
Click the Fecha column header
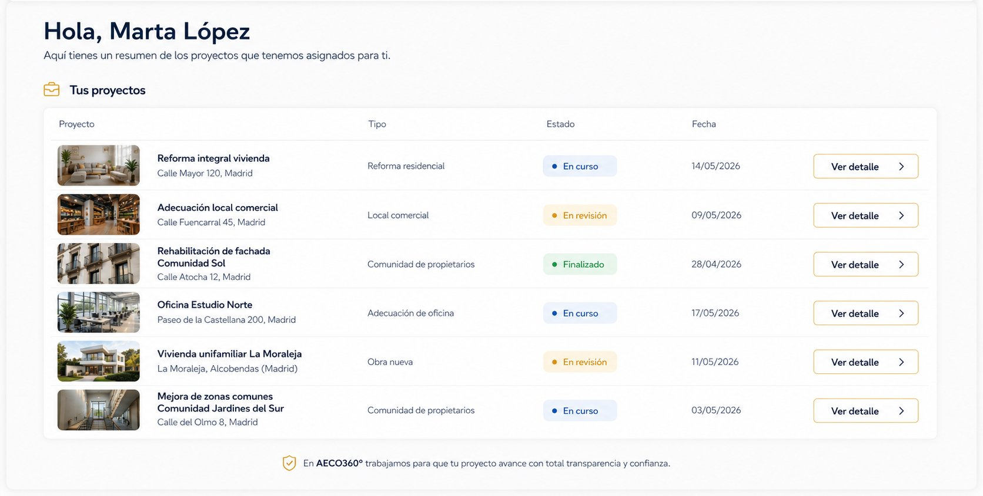[x=704, y=124]
